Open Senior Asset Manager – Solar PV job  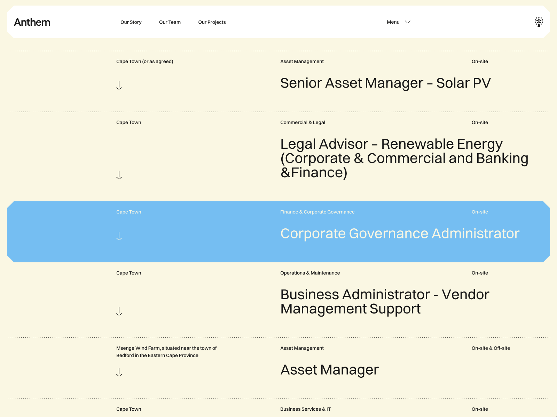(x=385, y=83)
